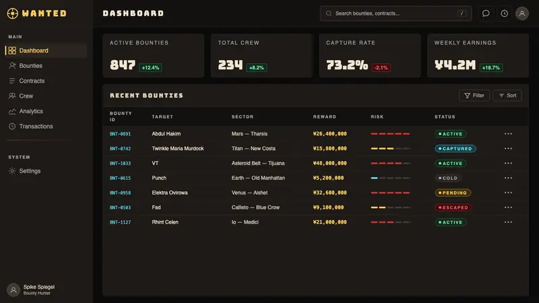
Task: Open the three-dot menu for Fad
Action: tap(508, 207)
